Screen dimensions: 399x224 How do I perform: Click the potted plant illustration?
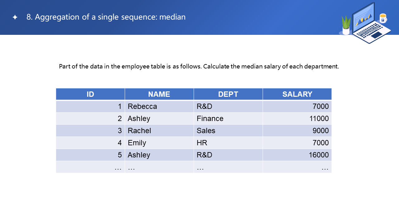[346, 26]
